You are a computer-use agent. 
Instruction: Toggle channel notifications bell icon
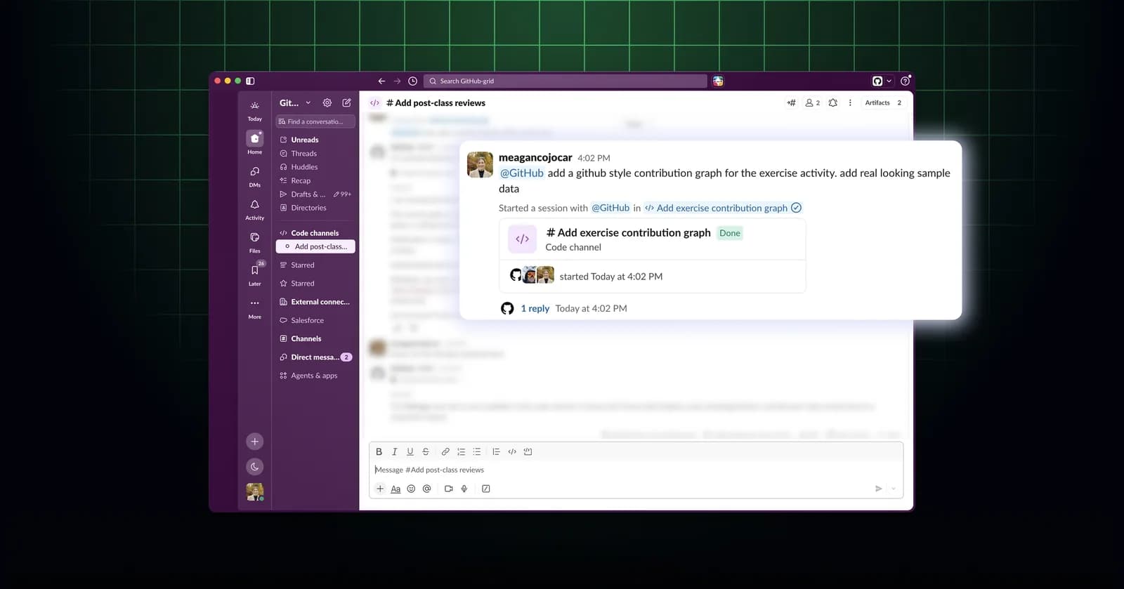[833, 102]
